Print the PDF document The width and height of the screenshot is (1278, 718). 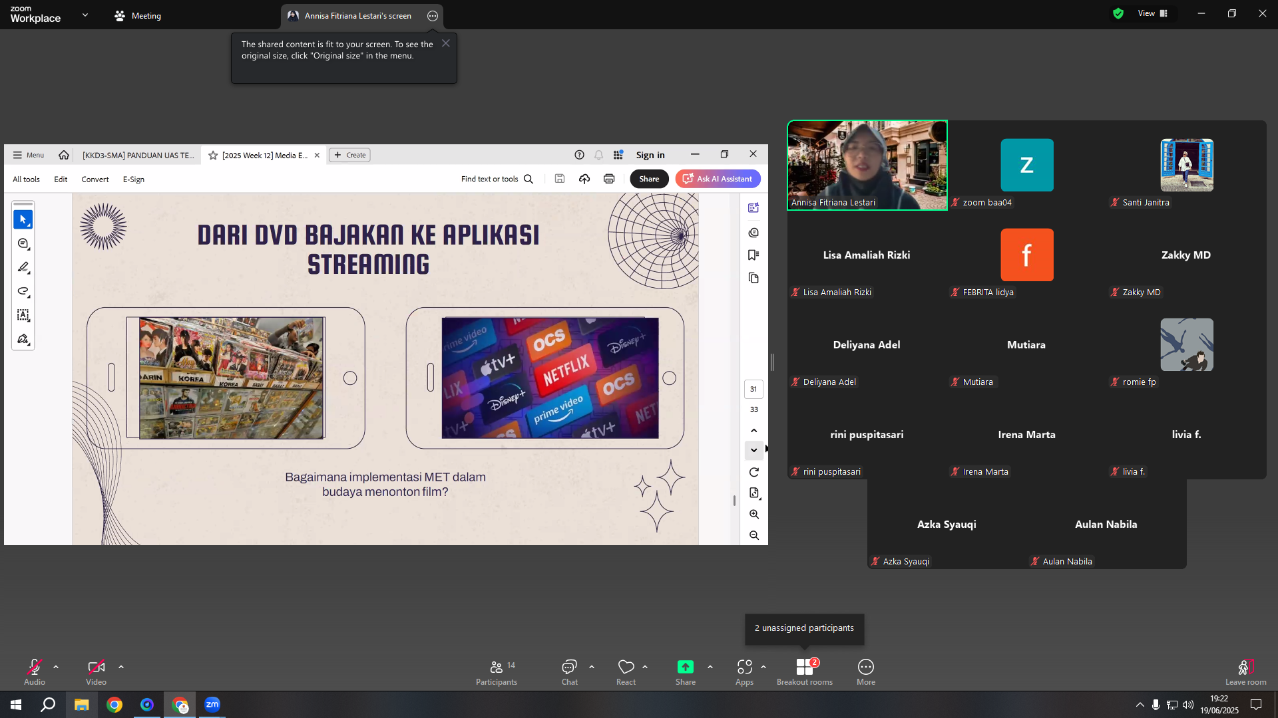point(609,179)
